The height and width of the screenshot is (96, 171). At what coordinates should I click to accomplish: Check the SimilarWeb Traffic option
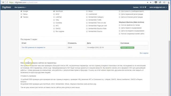point(87,20)
